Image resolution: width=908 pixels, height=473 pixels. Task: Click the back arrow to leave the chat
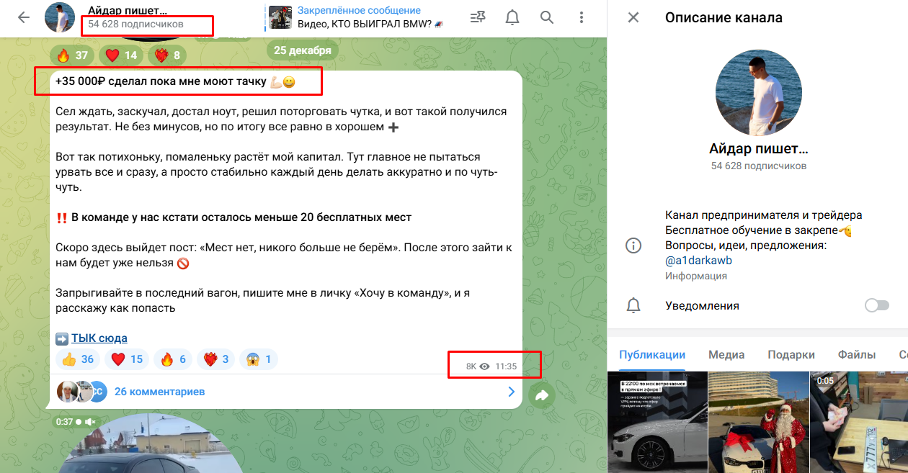click(x=23, y=17)
